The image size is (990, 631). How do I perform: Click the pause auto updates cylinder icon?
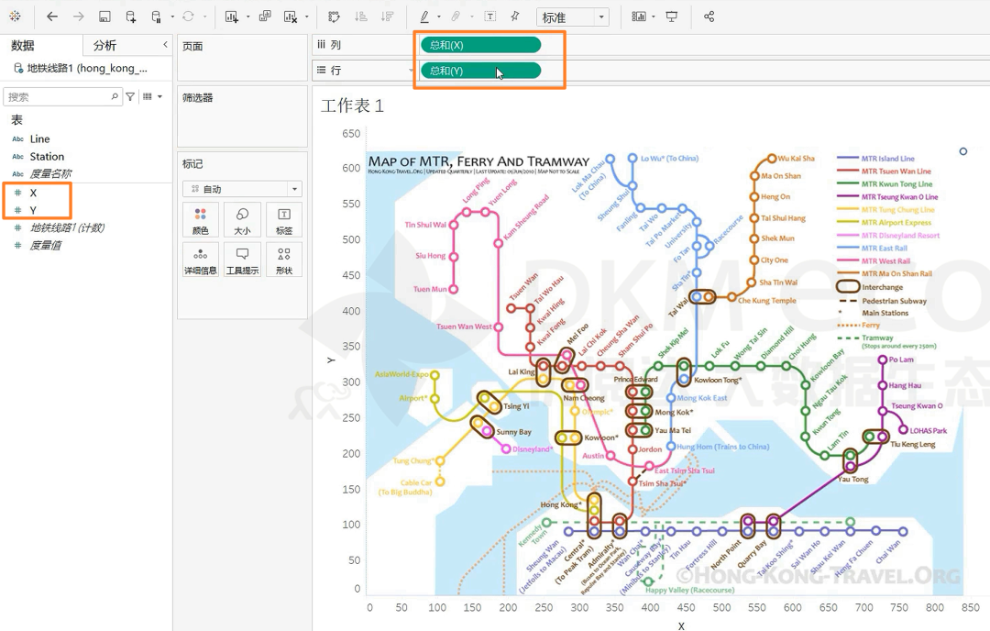[x=156, y=17]
